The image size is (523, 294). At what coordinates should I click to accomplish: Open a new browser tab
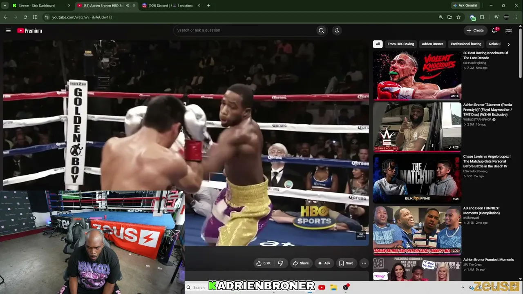click(208, 6)
